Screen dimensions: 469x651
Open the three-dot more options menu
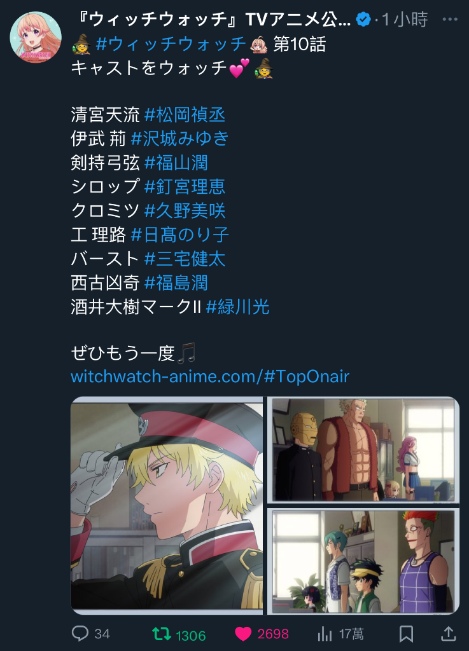point(451,19)
